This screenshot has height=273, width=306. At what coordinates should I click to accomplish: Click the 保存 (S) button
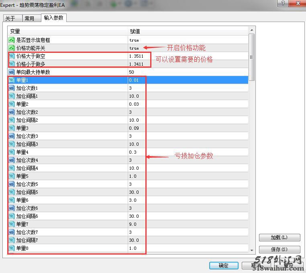tap(279, 249)
